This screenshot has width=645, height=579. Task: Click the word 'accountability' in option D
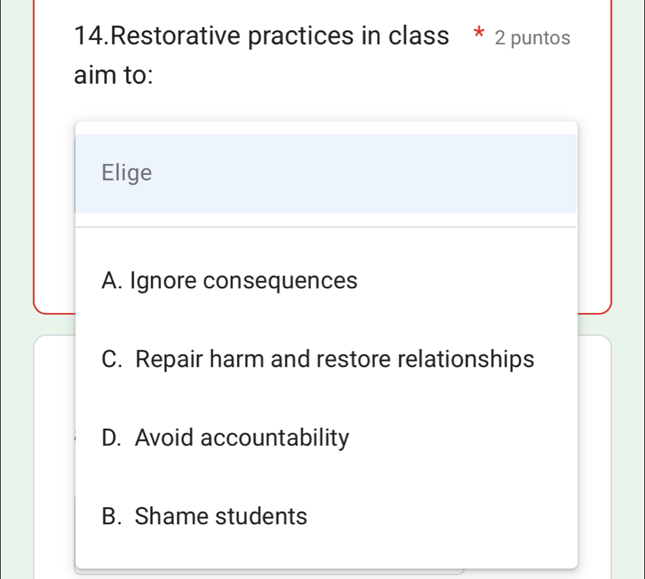pos(274,438)
